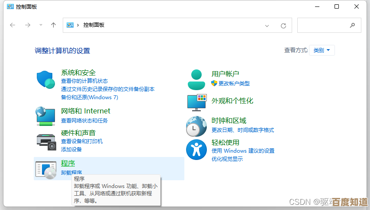Click 通过文件历史记录保存你的文件备份副本 link

click(108, 89)
